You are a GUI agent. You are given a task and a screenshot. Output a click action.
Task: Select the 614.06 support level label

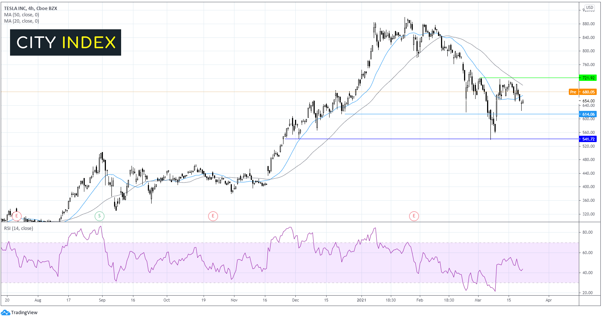588,114
